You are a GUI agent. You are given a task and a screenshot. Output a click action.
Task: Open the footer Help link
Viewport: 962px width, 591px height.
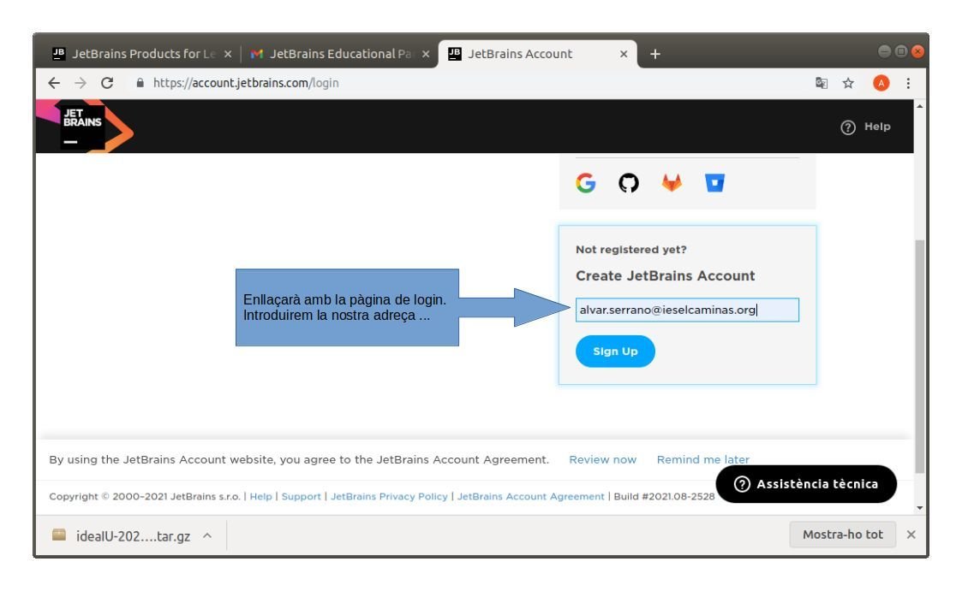[260, 496]
